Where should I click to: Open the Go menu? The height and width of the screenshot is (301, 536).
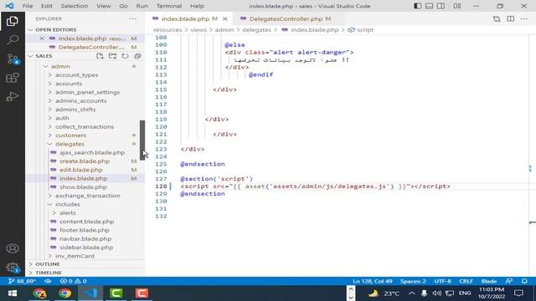pos(123,6)
